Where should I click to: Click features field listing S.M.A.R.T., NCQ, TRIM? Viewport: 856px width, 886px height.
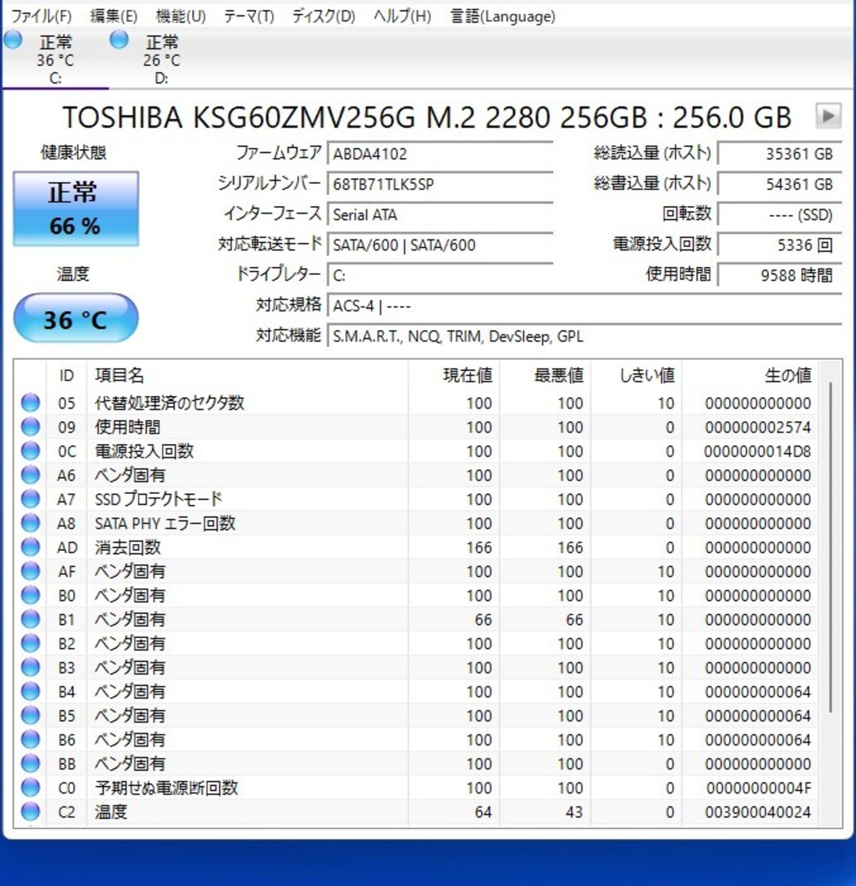pos(584,336)
